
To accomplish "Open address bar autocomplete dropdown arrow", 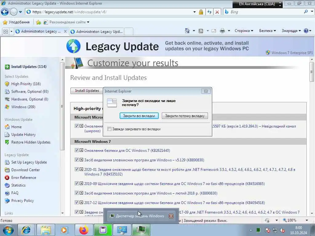I will tap(194, 12).
